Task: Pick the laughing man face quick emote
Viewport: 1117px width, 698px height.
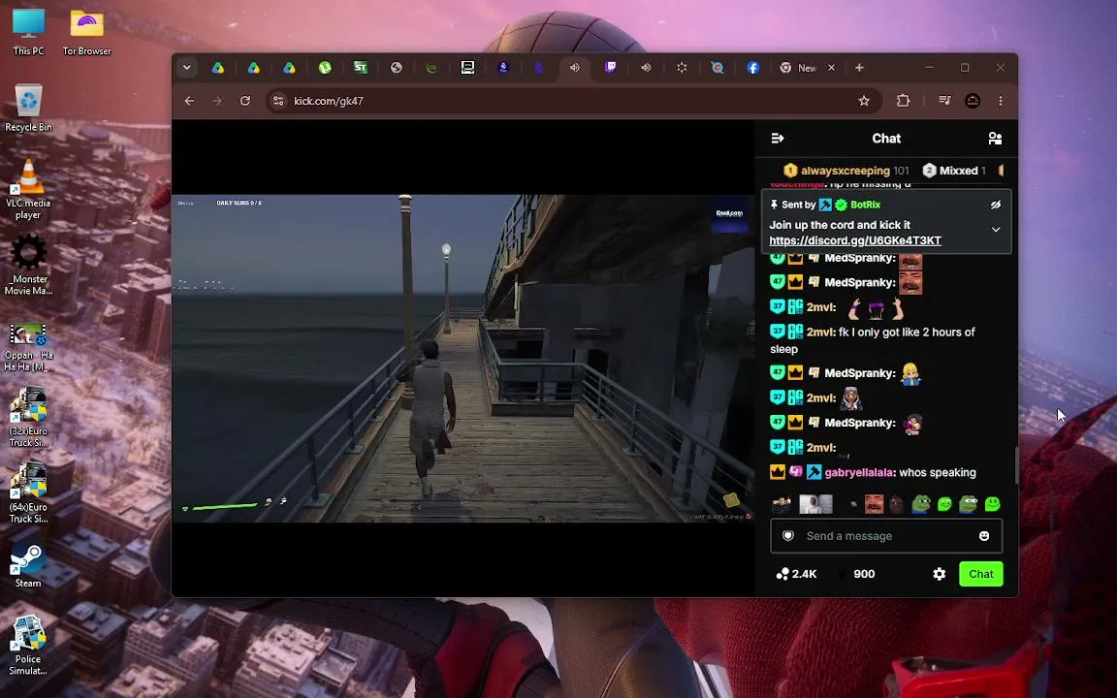Action: pos(874,504)
